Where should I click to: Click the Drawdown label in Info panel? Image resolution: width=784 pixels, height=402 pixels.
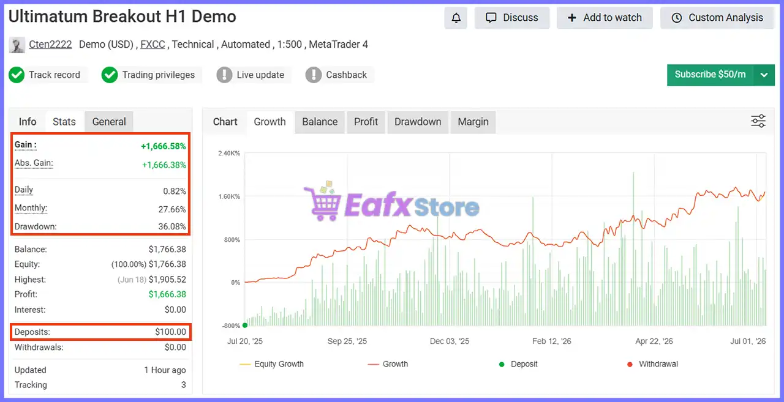pyautogui.click(x=36, y=226)
